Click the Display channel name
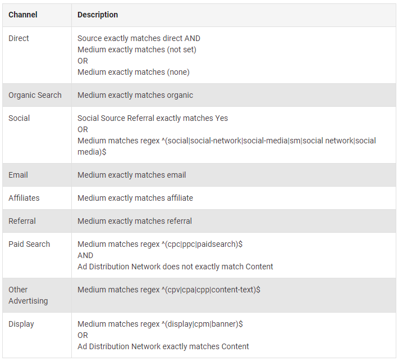The height and width of the screenshot is (361, 398). (21, 324)
